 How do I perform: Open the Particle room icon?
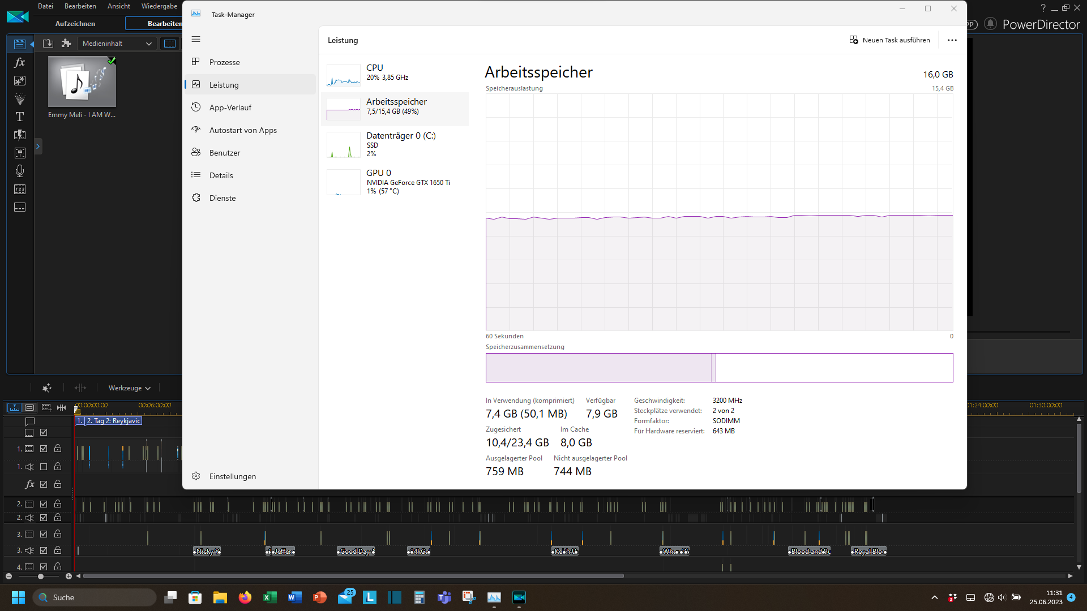20,99
